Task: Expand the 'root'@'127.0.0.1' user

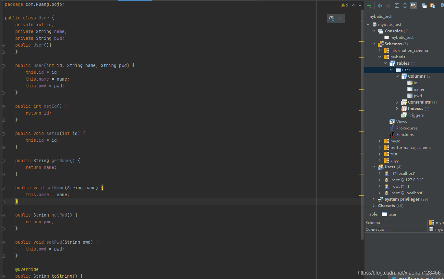Action: click(x=379, y=180)
